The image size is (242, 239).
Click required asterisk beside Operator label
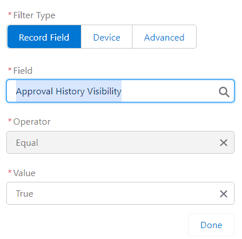10,120
